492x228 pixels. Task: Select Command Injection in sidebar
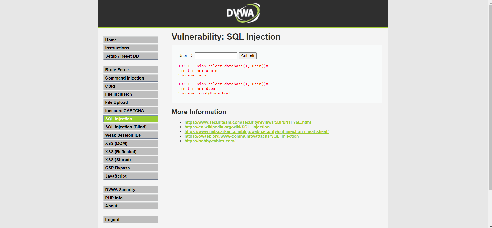pyautogui.click(x=131, y=78)
